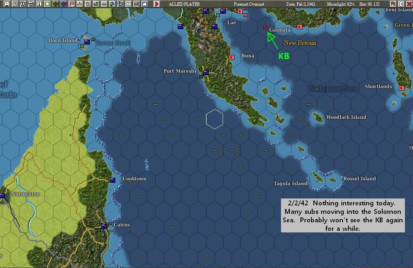Click the 'ALLIED PLAYER' label

point(185,4)
